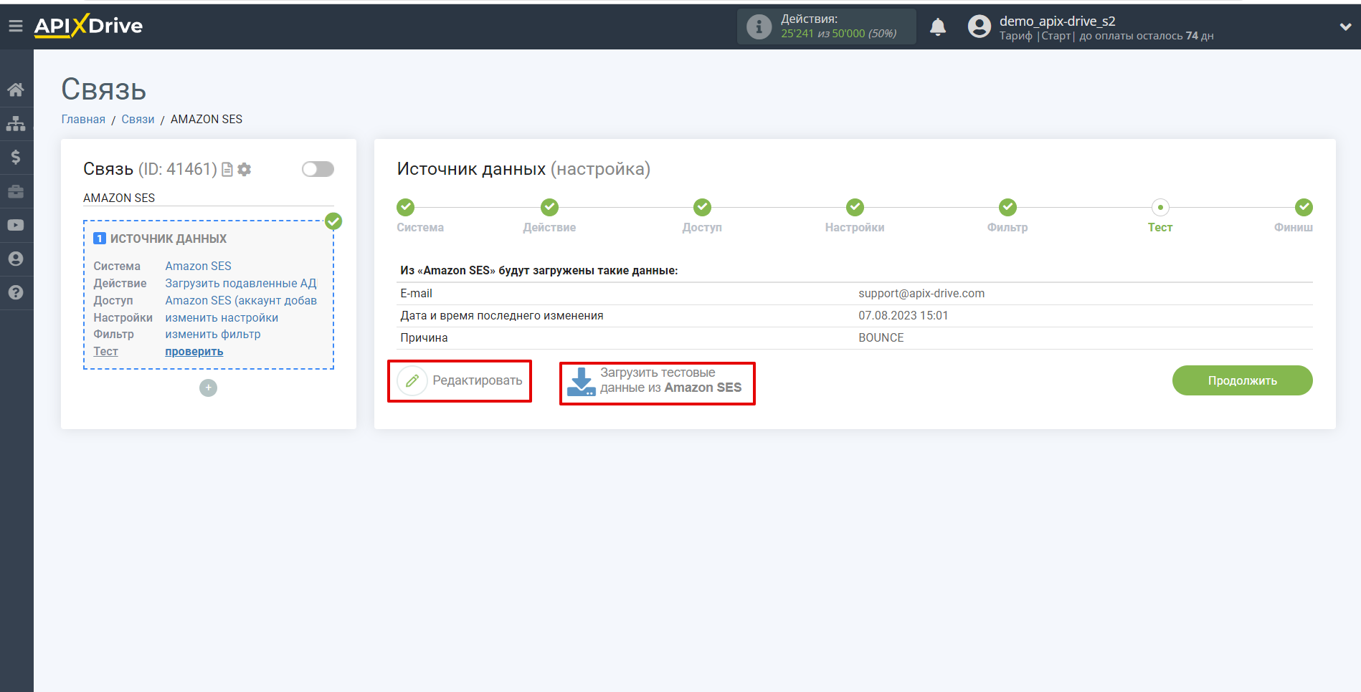The image size is (1361, 692).
Task: Click the green checkmark on source block
Action: pos(333,221)
